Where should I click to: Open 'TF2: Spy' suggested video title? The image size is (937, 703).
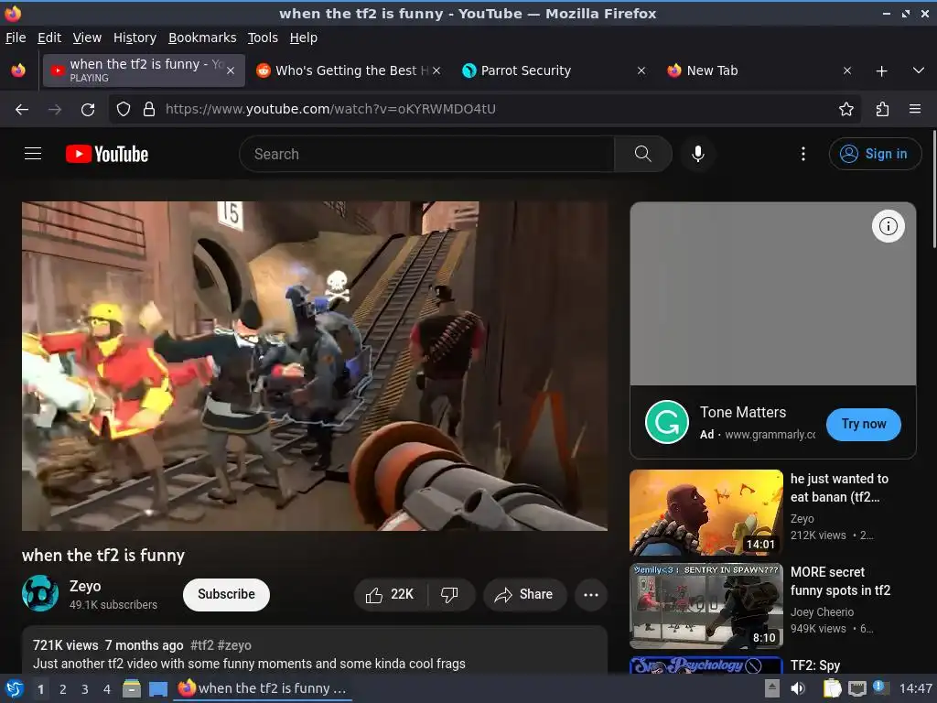pyautogui.click(x=815, y=665)
